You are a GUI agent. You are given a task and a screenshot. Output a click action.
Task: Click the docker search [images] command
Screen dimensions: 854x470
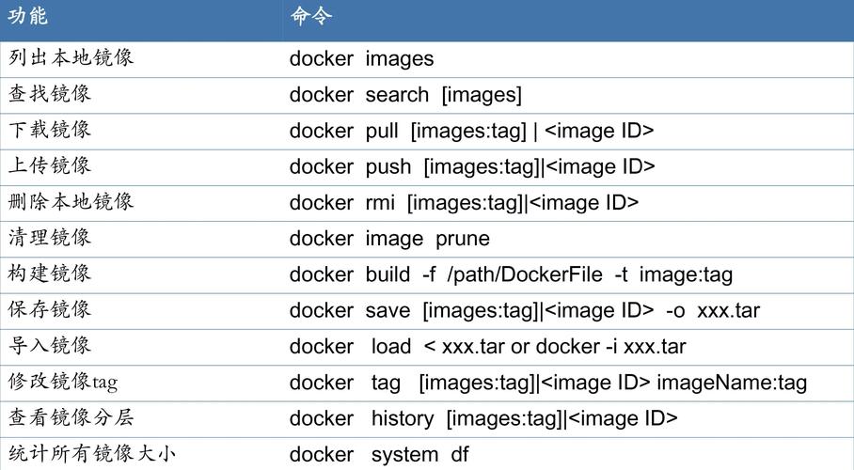click(x=405, y=95)
